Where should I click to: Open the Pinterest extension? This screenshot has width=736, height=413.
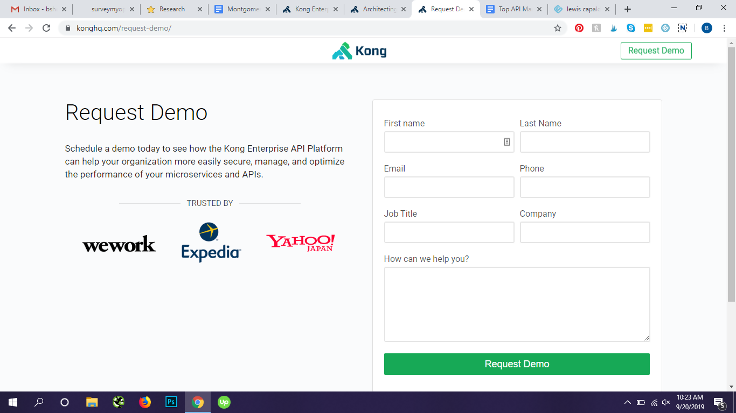(579, 28)
